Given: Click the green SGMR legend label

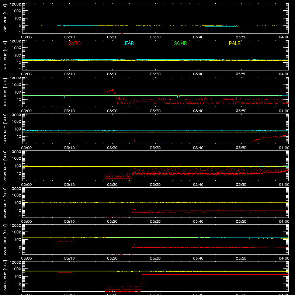Looking at the screenshot, I should pos(180,43).
